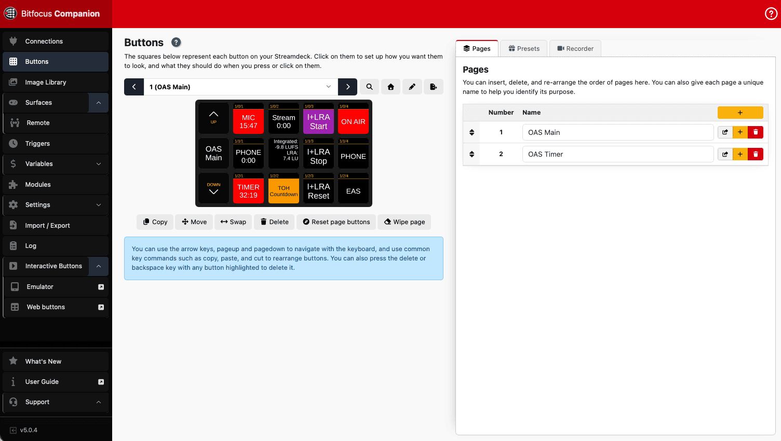Expand the Variables sidebar group
Image resolution: width=781 pixels, height=441 pixels.
point(99,164)
